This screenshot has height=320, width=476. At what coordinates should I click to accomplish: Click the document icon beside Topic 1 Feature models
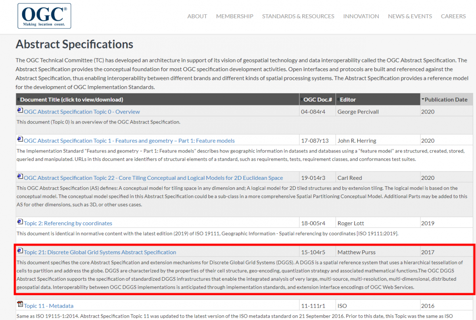coord(20,139)
